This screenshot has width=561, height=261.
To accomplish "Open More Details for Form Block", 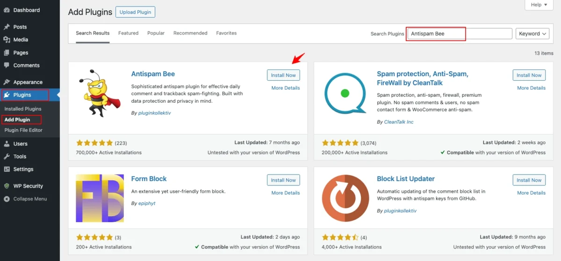I will [x=286, y=193].
